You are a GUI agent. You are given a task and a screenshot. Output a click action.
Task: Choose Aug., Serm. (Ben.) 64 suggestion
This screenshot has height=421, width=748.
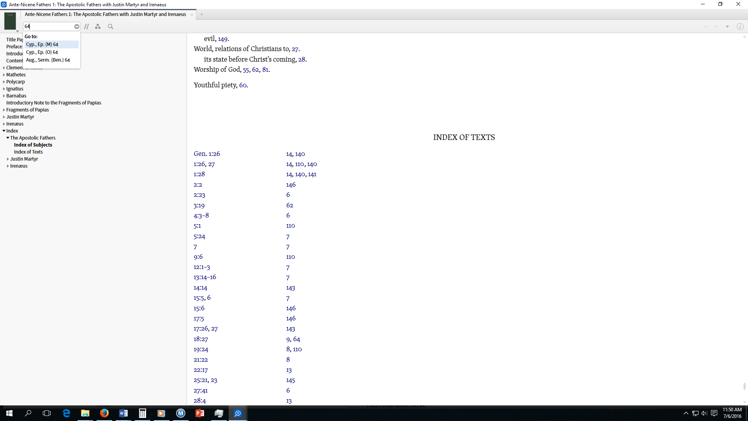[48, 60]
